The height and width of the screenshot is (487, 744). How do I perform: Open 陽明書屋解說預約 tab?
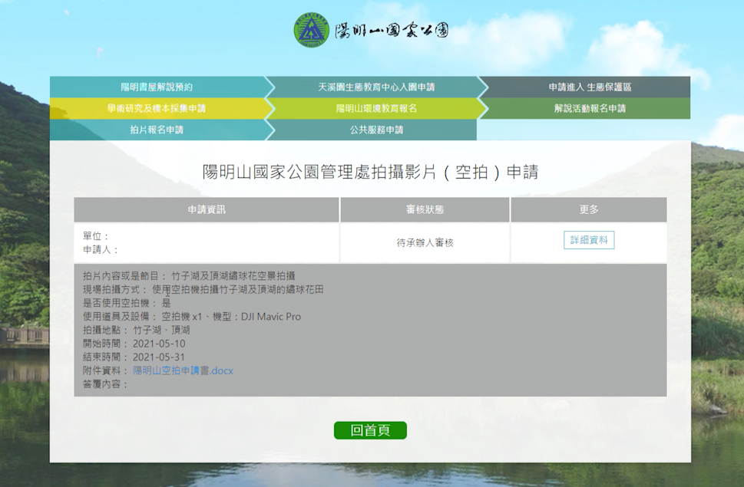point(157,87)
